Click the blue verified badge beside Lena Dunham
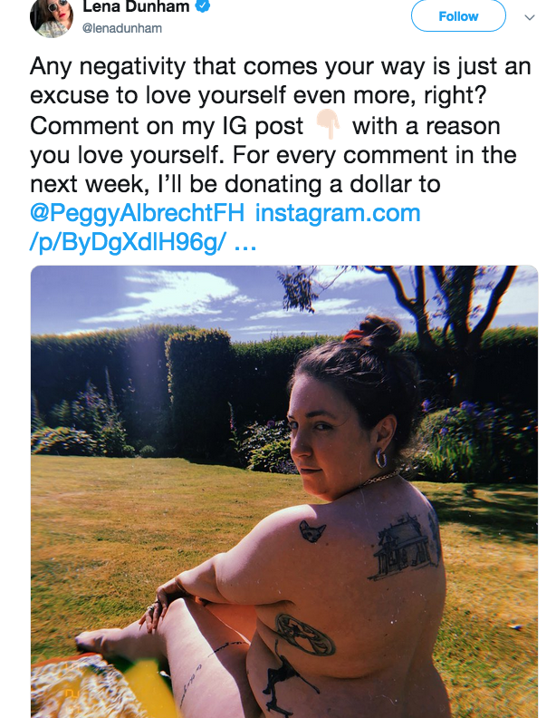556x718 pixels. coord(203,6)
